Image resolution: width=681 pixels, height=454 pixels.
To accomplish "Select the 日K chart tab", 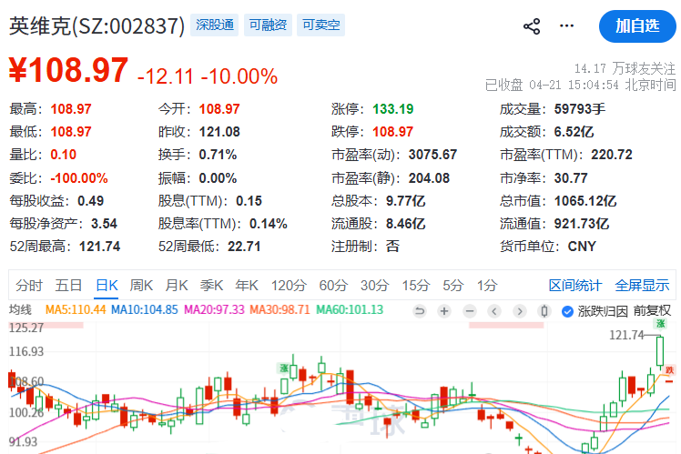I will (107, 286).
